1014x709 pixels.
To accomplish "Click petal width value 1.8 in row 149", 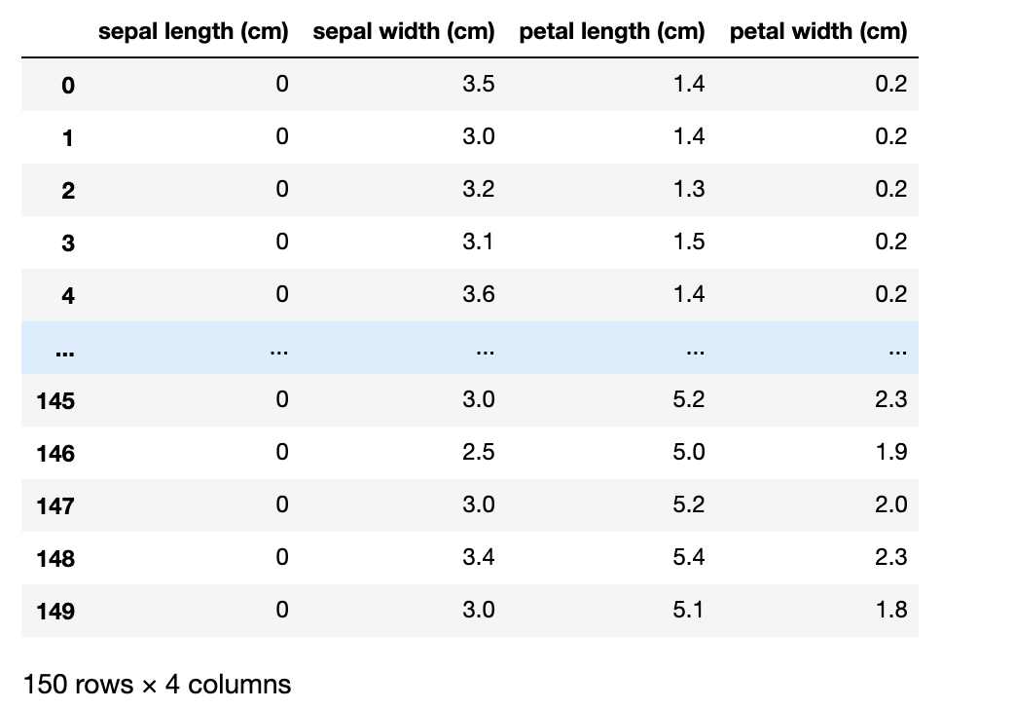I will click(x=891, y=610).
